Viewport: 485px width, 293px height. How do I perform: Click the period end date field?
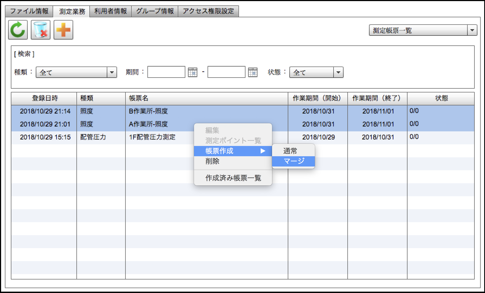click(226, 72)
